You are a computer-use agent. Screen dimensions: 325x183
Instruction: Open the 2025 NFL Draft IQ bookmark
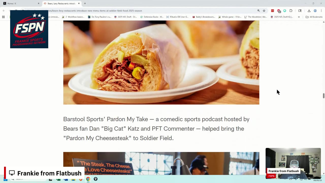pyautogui.click(x=282, y=17)
